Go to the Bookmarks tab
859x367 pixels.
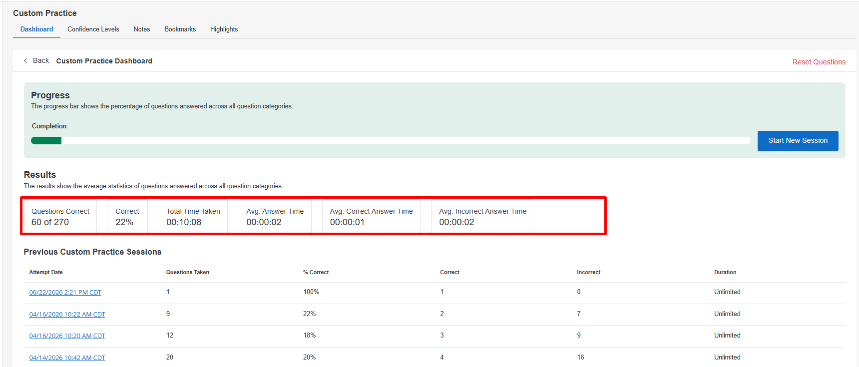[x=180, y=29]
